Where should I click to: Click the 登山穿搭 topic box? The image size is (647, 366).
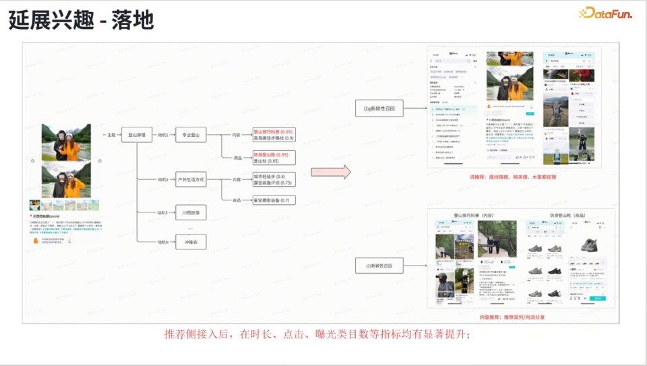[137, 135]
